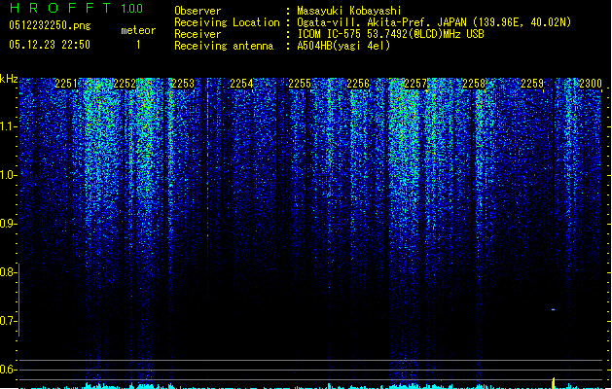Click the 2252 time marker
This screenshot has width=612, height=389.
tap(125, 84)
